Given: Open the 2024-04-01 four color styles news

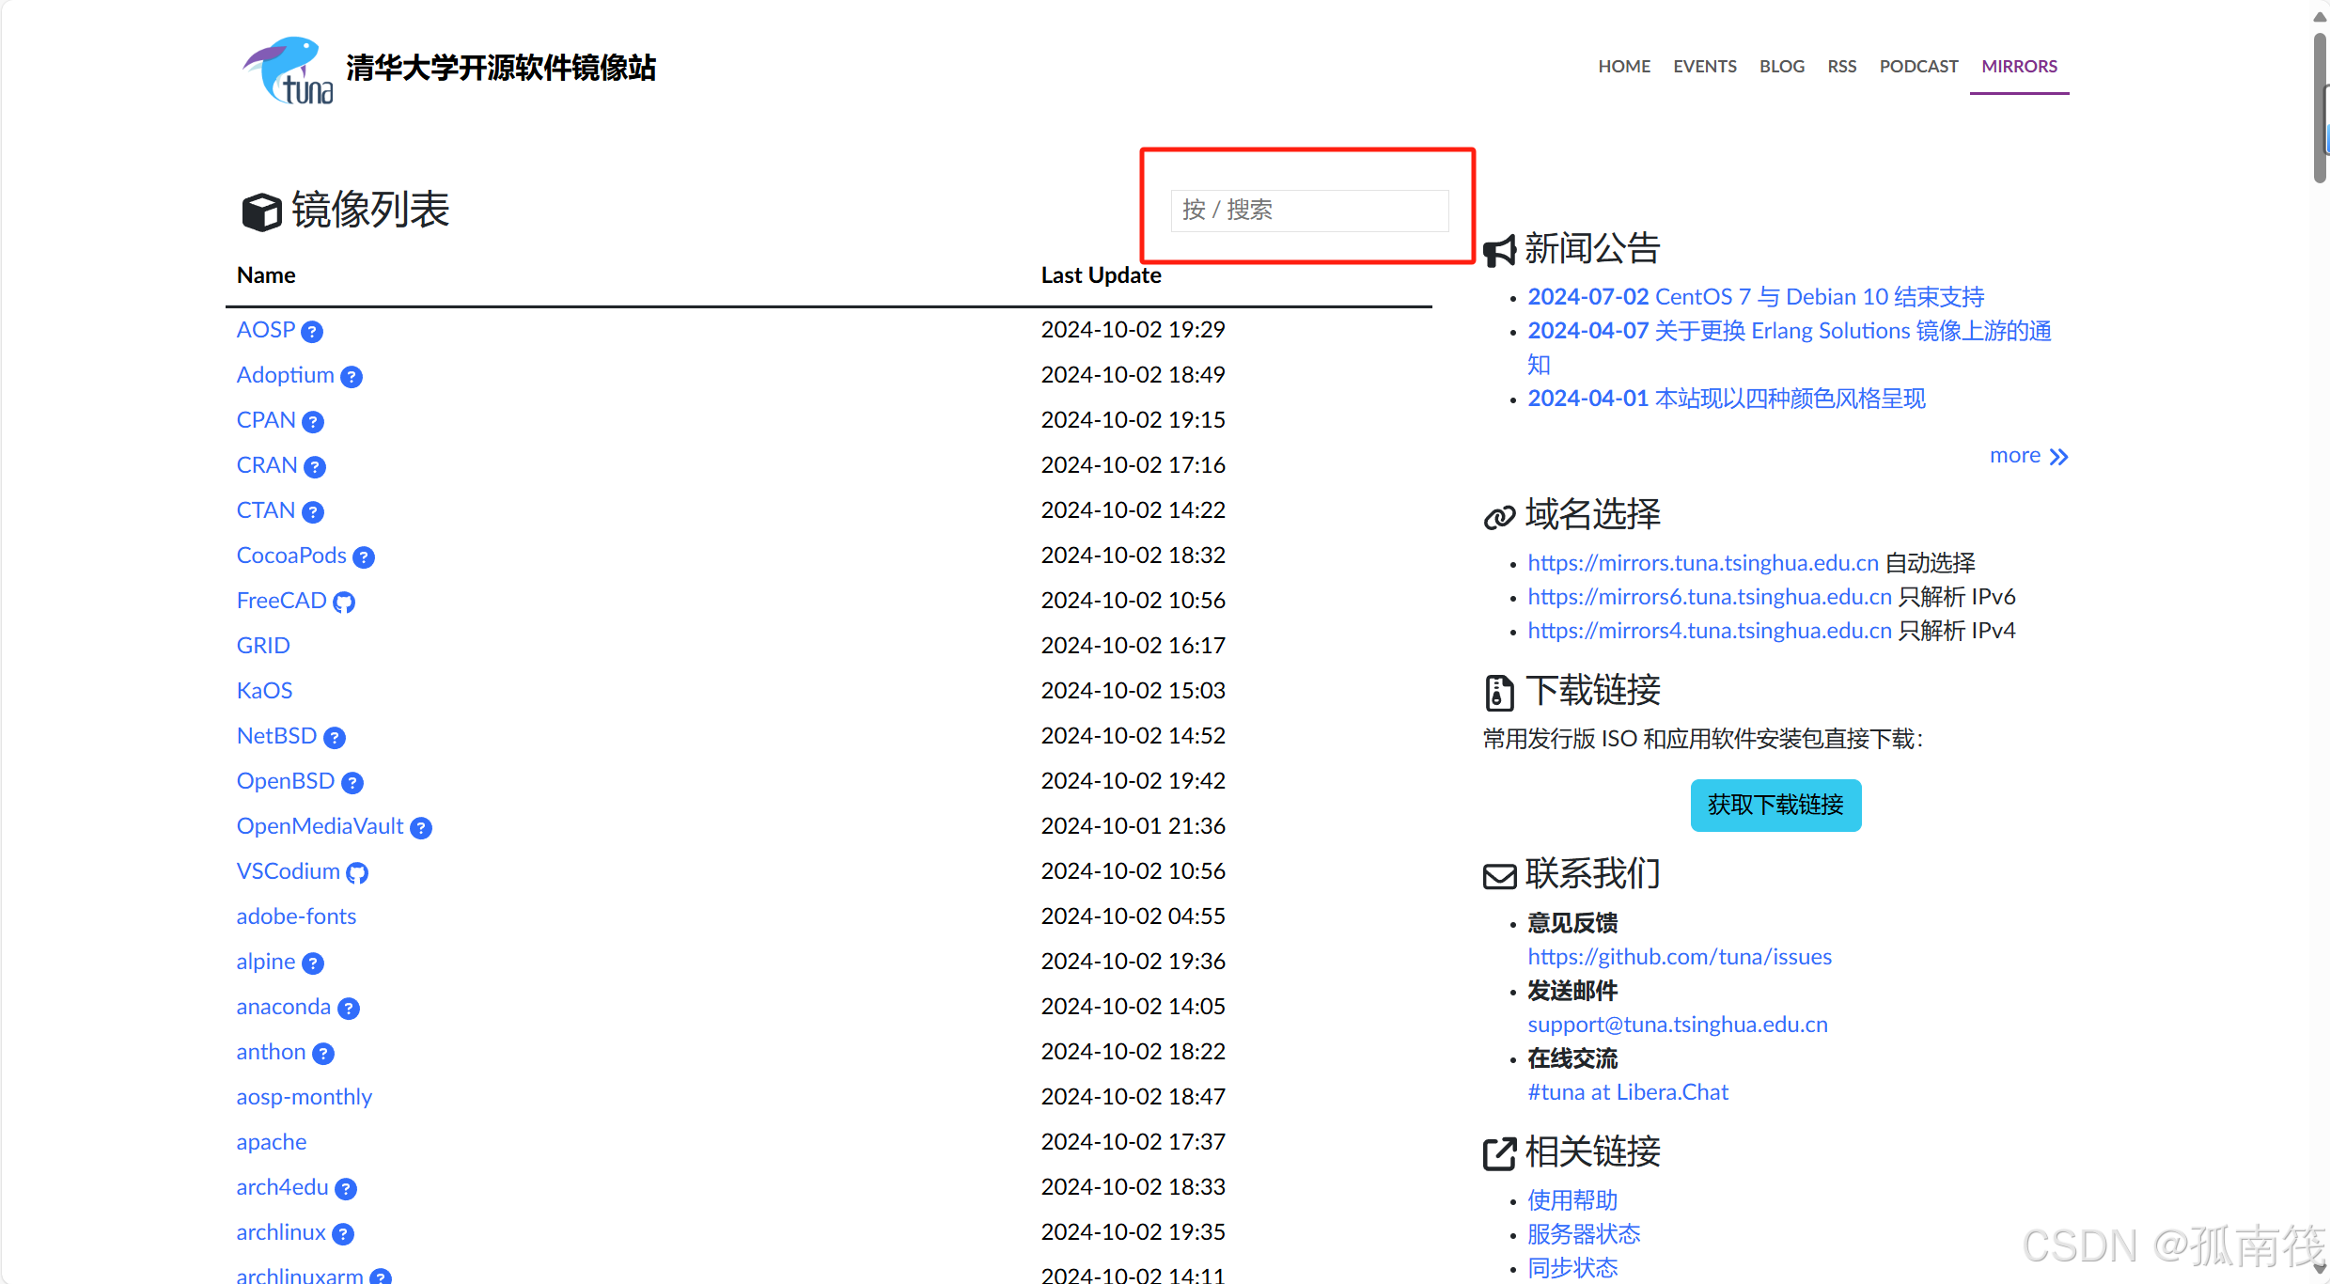Looking at the screenshot, I should tap(1727, 399).
